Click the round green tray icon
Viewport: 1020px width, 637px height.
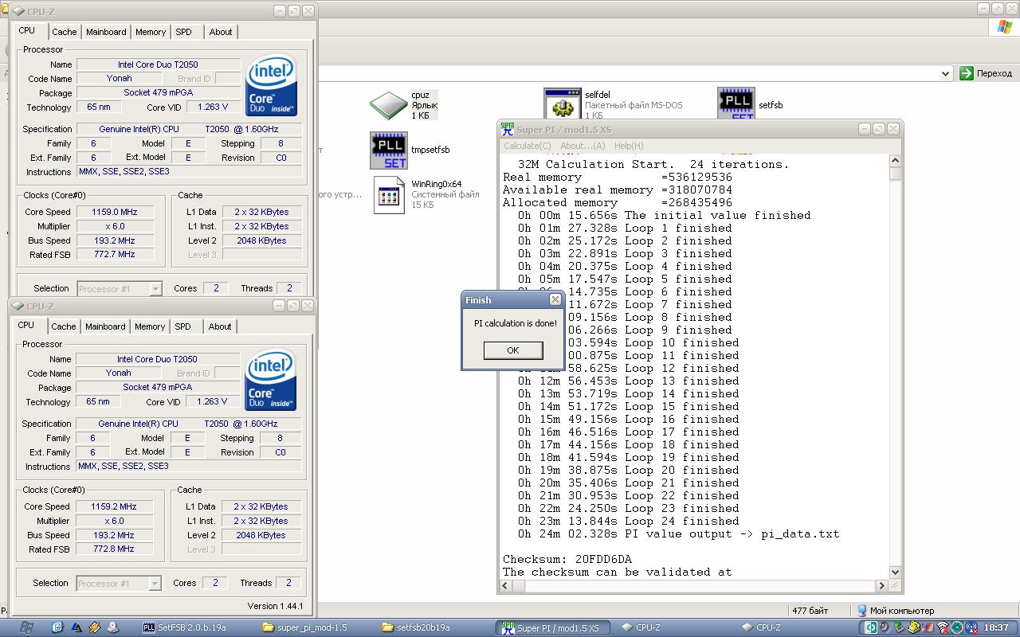point(956,627)
